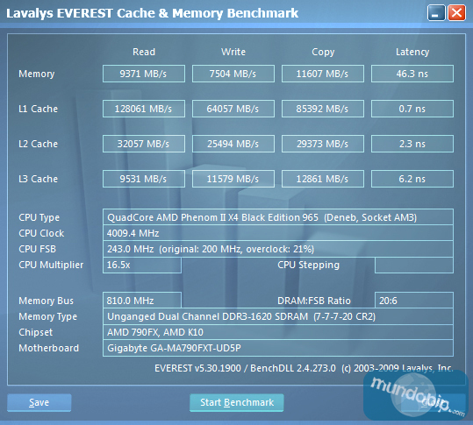The width and height of the screenshot is (473, 425).
Task: Click L1 Cache read value 128061 MB/s
Action: pyautogui.click(x=144, y=109)
